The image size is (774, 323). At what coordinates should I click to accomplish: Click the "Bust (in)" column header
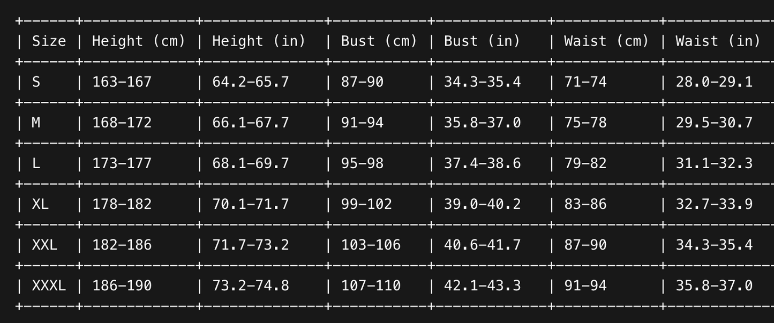coord(482,41)
